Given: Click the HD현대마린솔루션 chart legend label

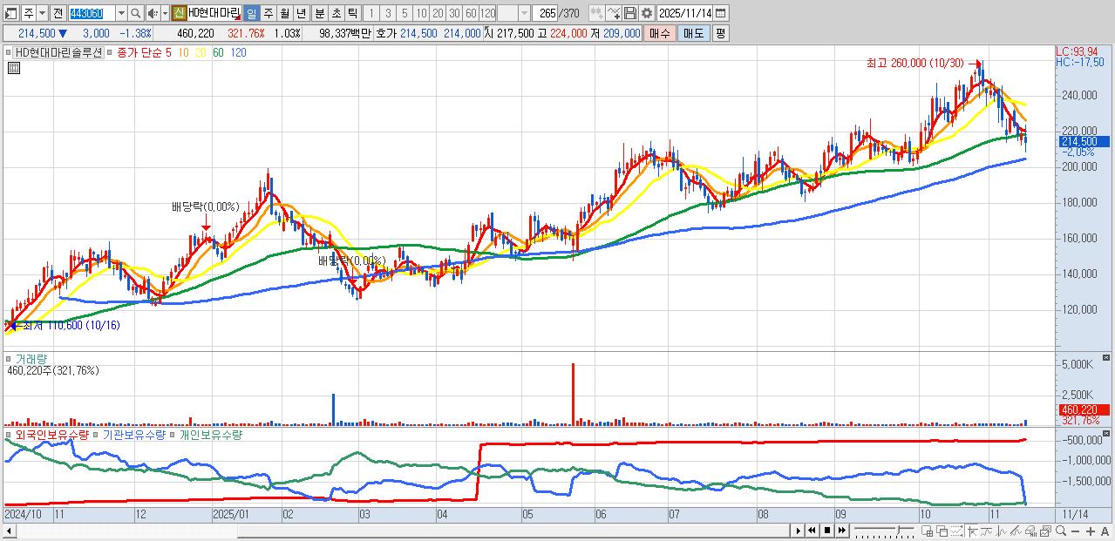Looking at the screenshot, I should 58,52.
